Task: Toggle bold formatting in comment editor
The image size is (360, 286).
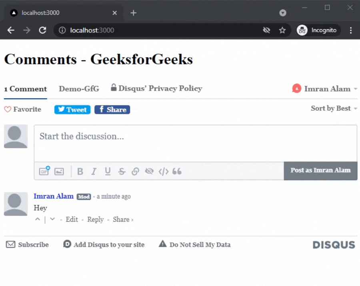Action: pos(80,171)
